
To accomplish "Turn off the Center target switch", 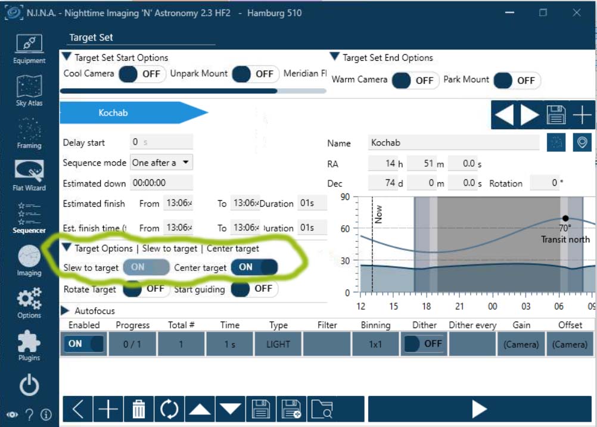I will tap(254, 267).
